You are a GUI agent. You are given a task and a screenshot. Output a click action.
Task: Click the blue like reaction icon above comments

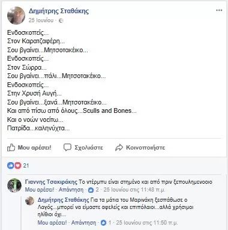click(x=10, y=166)
